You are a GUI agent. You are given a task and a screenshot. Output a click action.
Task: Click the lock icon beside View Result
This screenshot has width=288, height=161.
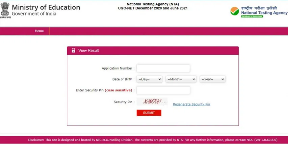pos(73,50)
